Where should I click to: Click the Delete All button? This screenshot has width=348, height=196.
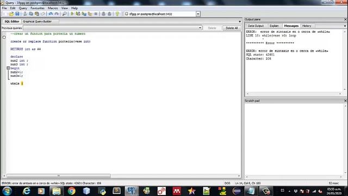click(x=232, y=28)
